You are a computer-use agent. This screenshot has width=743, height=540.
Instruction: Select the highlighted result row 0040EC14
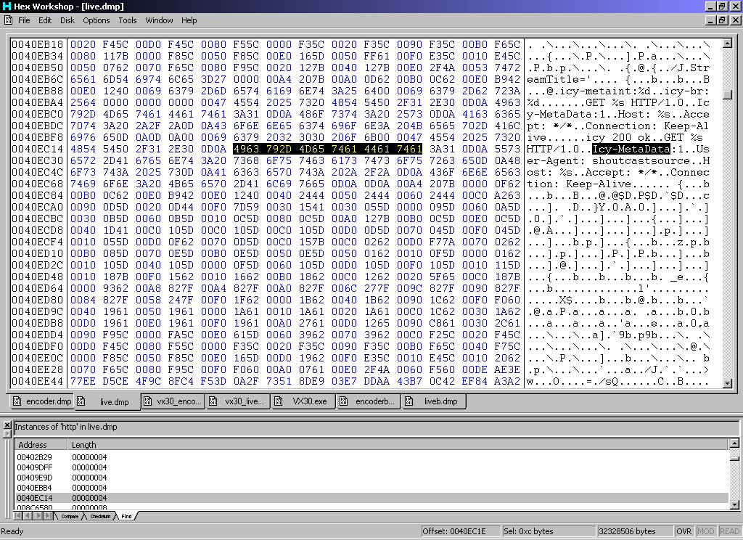click(x=371, y=498)
